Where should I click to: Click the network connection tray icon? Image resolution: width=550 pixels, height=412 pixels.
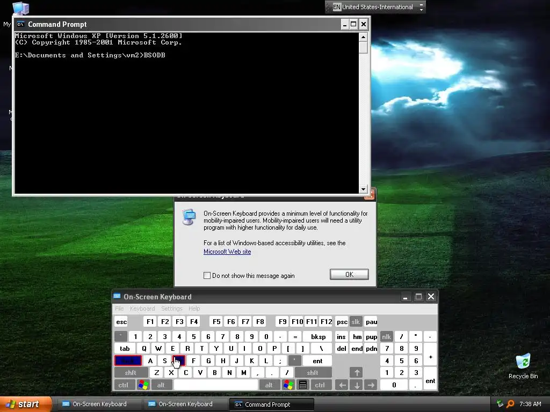pyautogui.click(x=500, y=404)
